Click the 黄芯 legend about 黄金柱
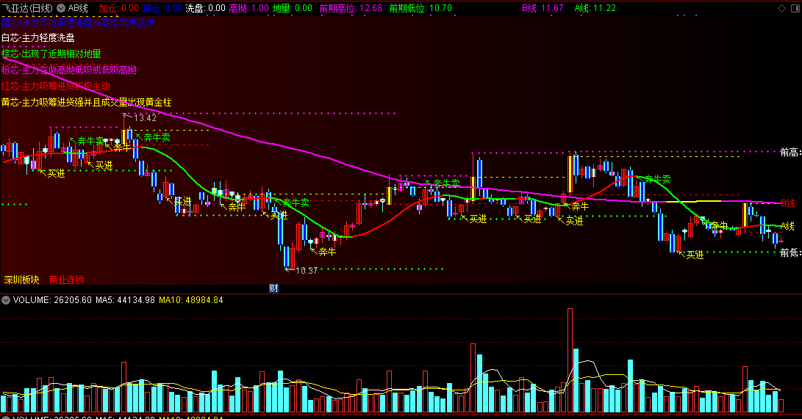 tap(87, 103)
